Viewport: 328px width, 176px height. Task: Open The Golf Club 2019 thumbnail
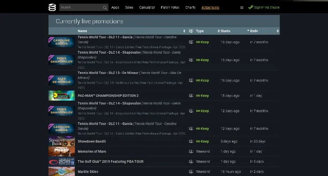(x=62, y=161)
